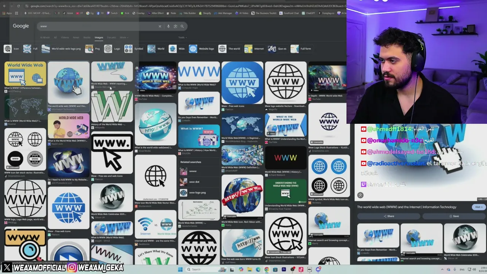Screen dimensions: 487x274
Task: Reload the page in the browser
Action: (18, 6)
